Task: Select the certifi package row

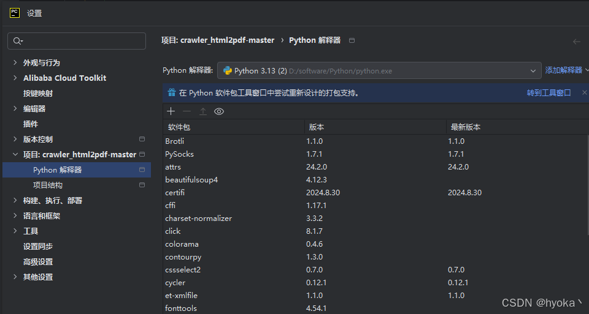Action: coord(374,193)
